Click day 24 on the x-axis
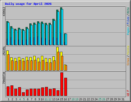The width and height of the screenshot is (131, 102). [96, 99]
